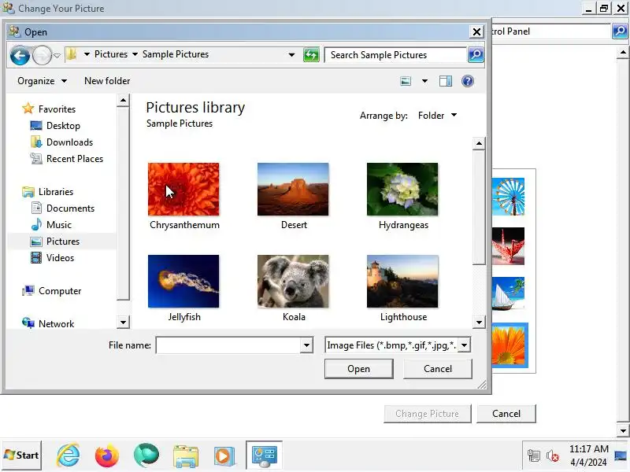This screenshot has height=472, width=630.
Task: Open recent pages dropdown beside Forward arrow
Action: pyautogui.click(x=57, y=55)
